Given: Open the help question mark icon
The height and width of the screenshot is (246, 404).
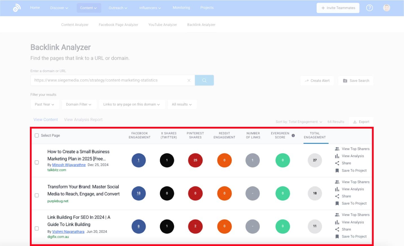Looking at the screenshot, I should 369,8.
